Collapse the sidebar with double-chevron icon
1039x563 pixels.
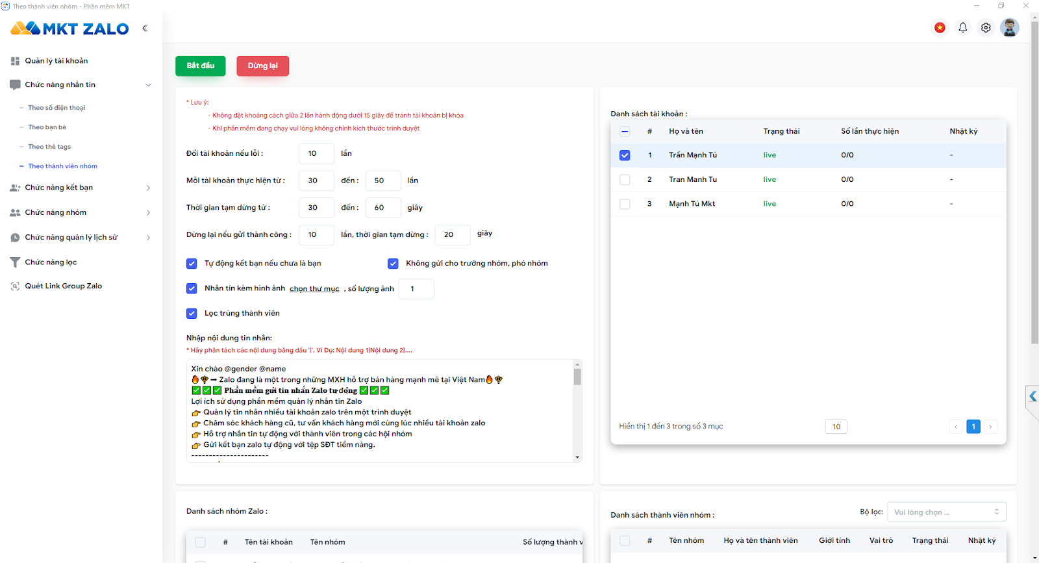(x=145, y=28)
